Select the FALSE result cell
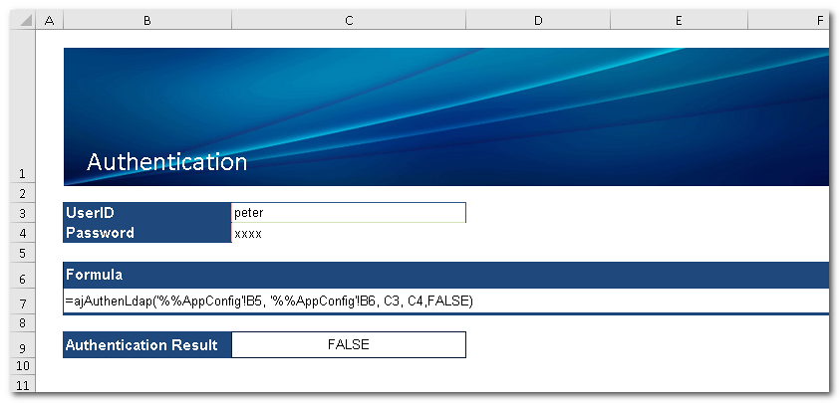840x403 pixels. (x=349, y=344)
